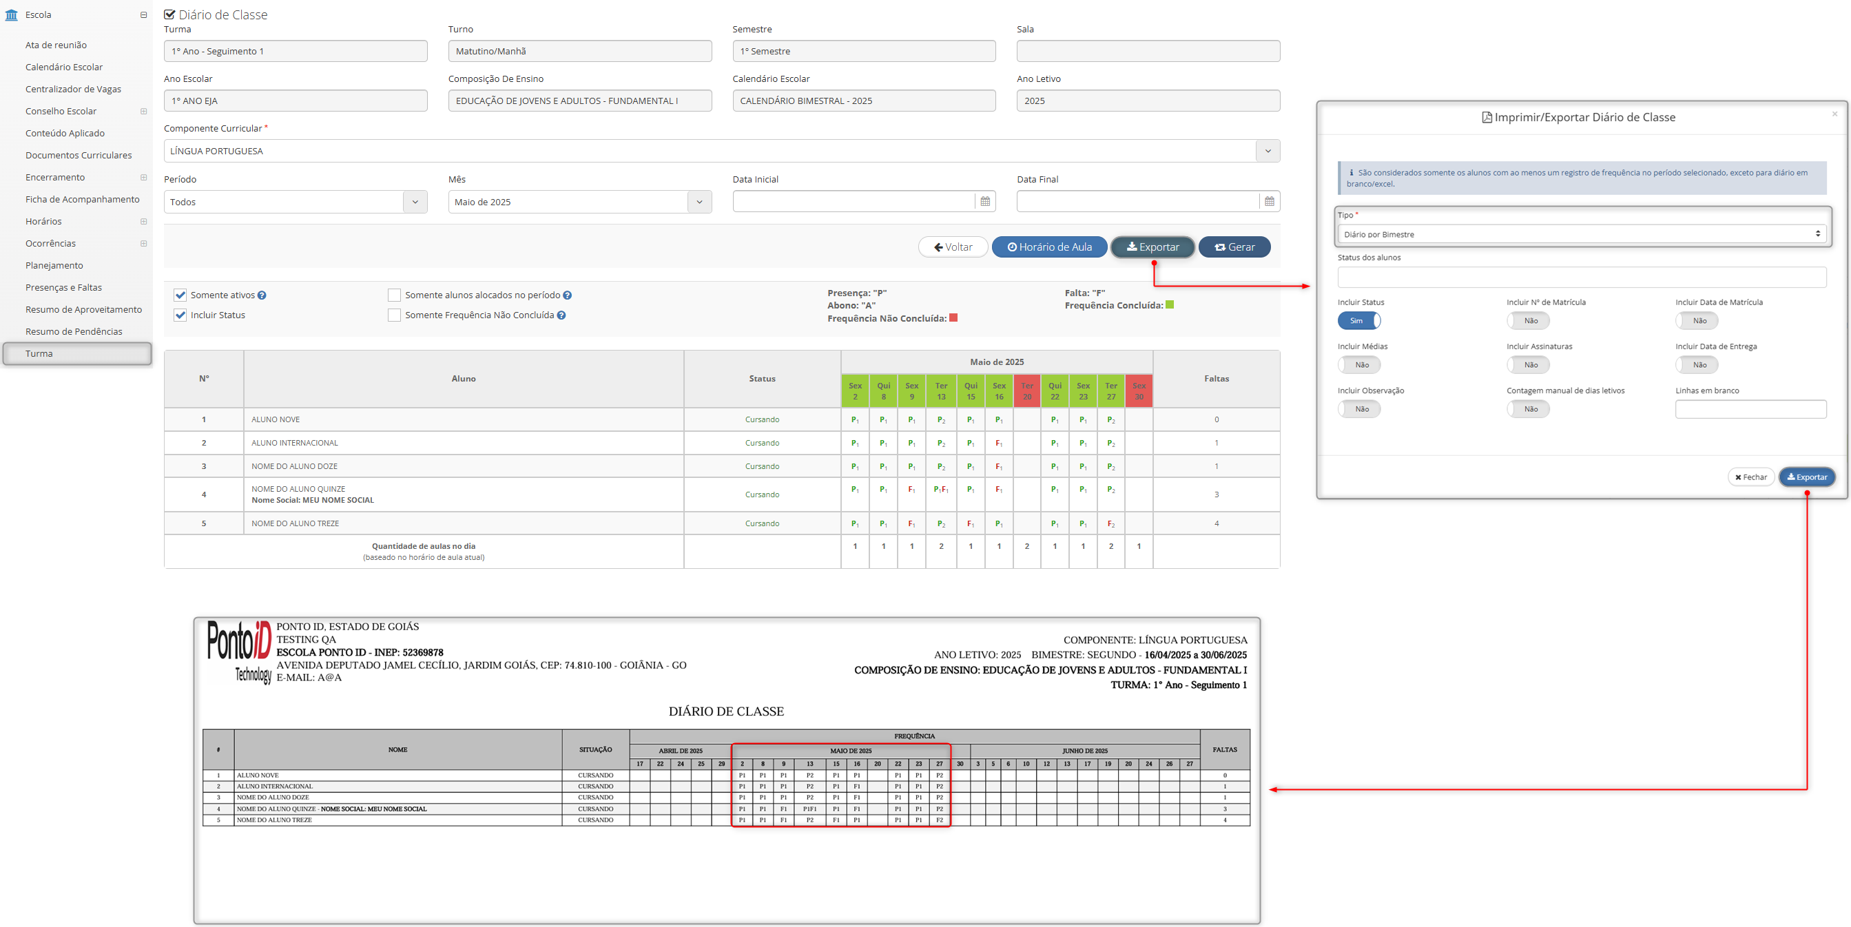Click the Linhas em branco input field
Screen dimensions: 1851x927
[1750, 410]
